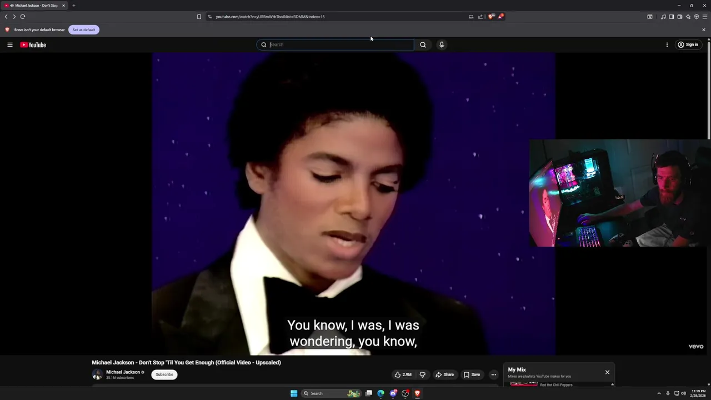Open Microsoft Edge from taskbar
Image resolution: width=711 pixels, height=400 pixels.
(x=380, y=393)
